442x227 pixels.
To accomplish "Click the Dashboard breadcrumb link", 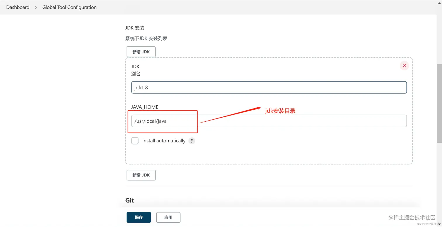I will tap(18, 7).
